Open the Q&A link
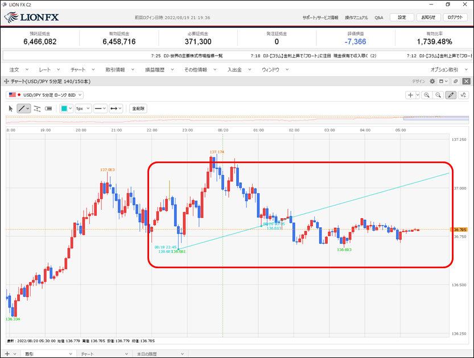Screen dimensions: 474x358 point(379,18)
